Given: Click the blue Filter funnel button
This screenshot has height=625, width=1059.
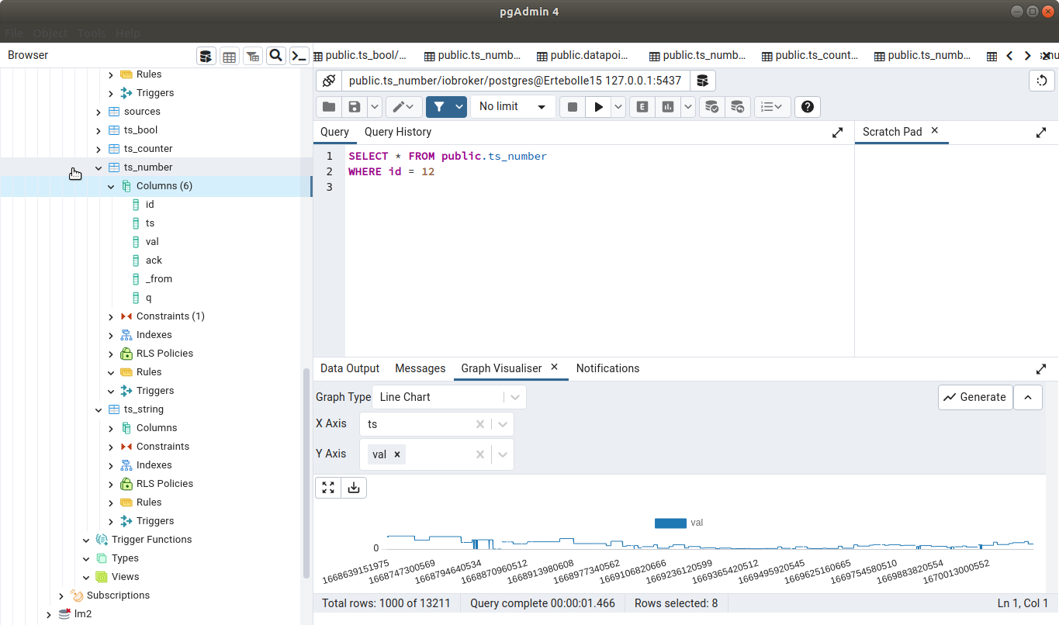Looking at the screenshot, I should (x=439, y=107).
